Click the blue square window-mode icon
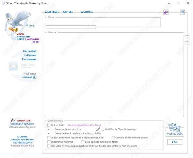Screen dimensions: 193x158 tap(182, 12)
